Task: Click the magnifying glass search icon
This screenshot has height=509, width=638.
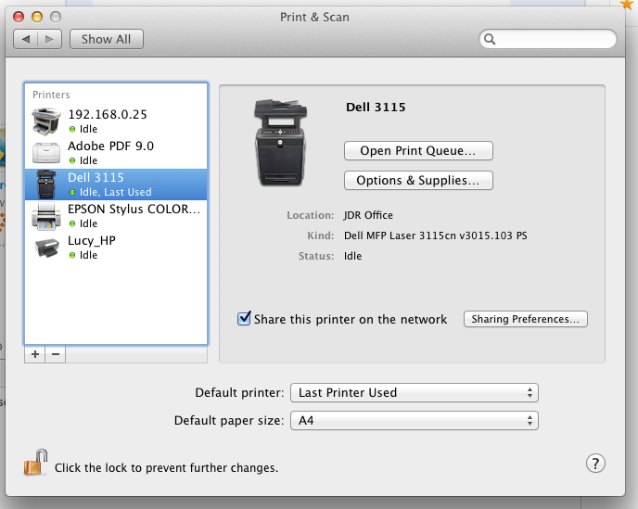Action: [x=490, y=39]
